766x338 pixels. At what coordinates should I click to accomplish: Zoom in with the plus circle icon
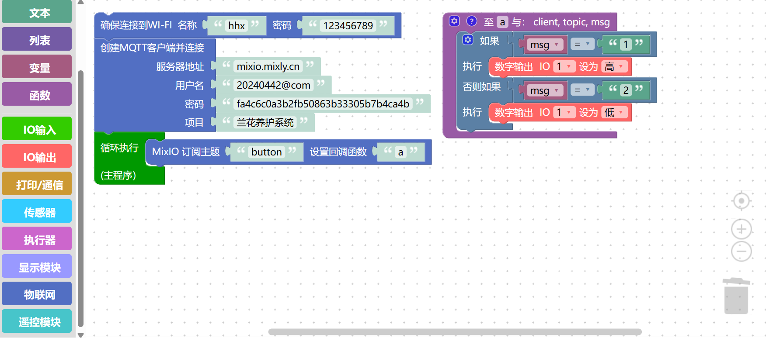tap(741, 229)
